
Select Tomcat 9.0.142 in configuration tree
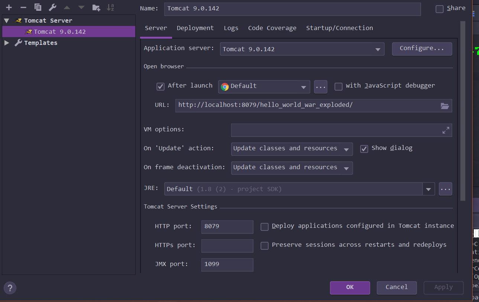click(69, 32)
